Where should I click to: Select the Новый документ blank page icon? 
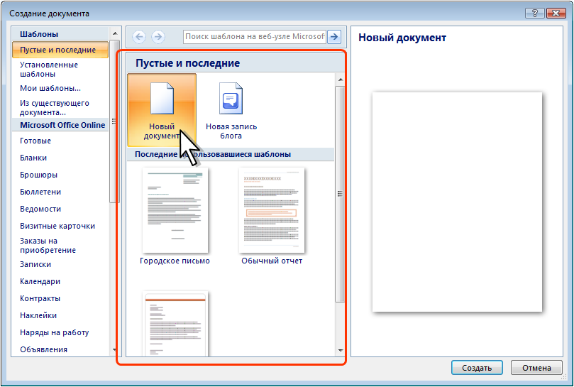coord(162,99)
